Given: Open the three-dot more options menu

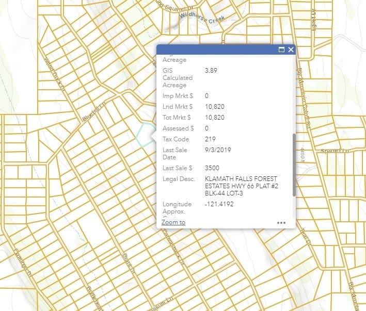Looking at the screenshot, I should pos(281,223).
